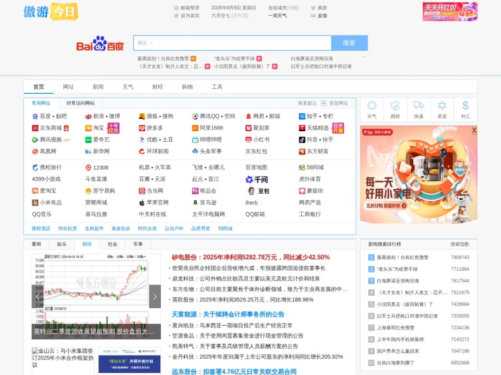501x375 pixels.
Task: Open the weather (天气) sun icon
Action: pos(371,110)
